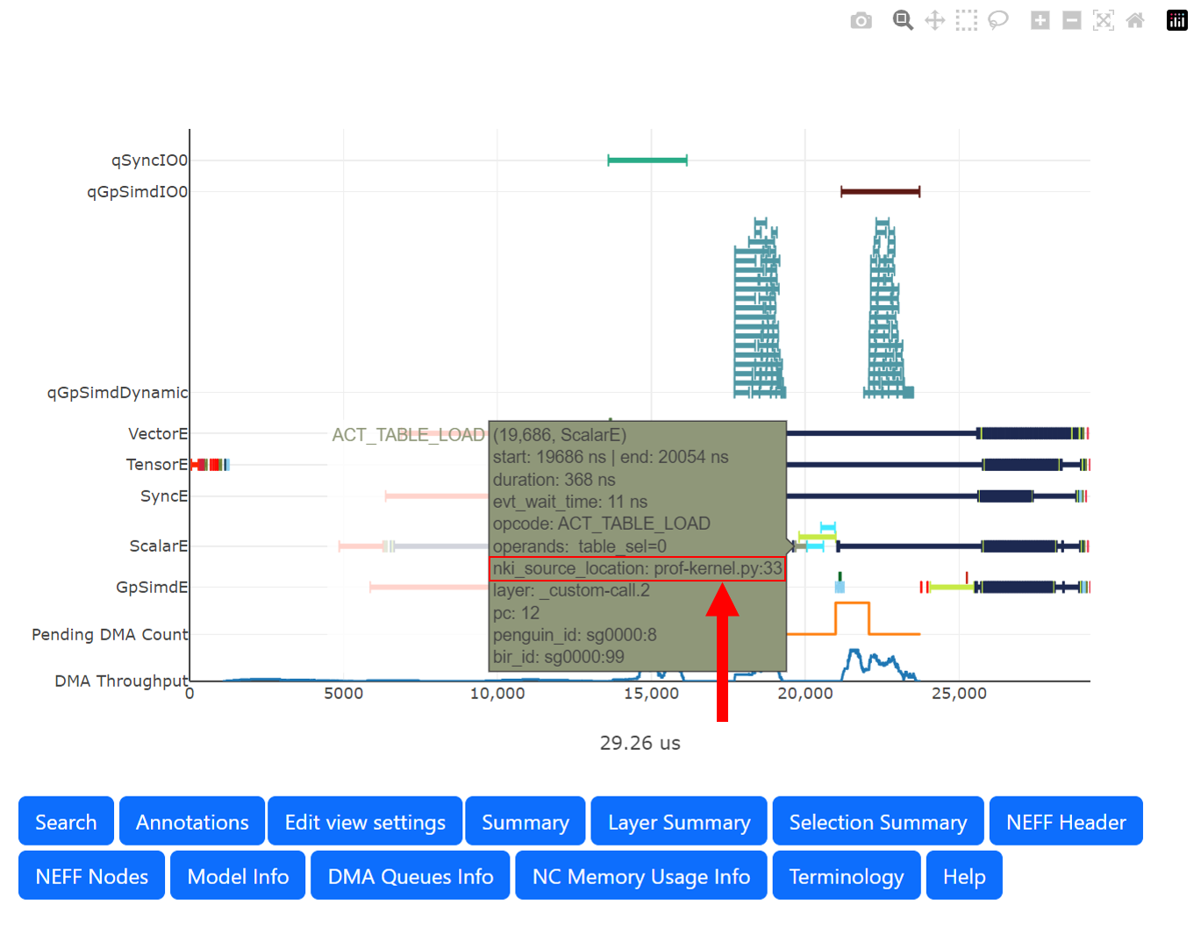The width and height of the screenshot is (1201, 935).
Task: Open Edit view settings
Action: click(365, 822)
